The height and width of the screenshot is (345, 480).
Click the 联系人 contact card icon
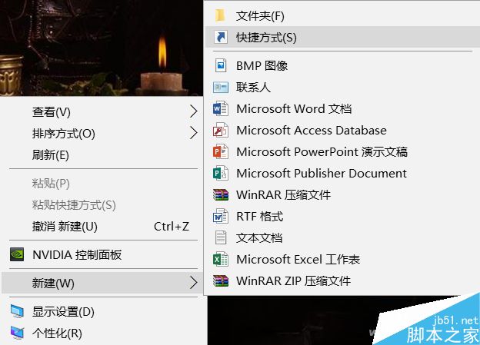pyautogui.click(x=221, y=87)
